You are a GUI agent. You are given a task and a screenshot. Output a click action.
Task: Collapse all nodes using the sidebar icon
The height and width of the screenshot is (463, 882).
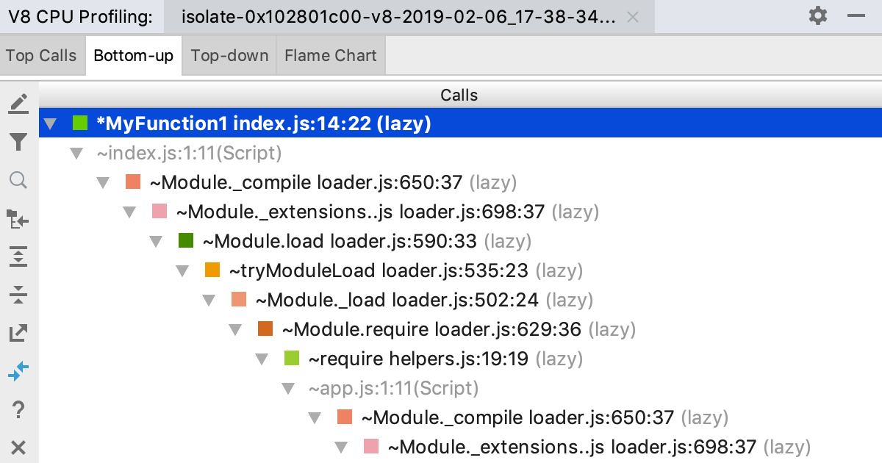(18, 295)
